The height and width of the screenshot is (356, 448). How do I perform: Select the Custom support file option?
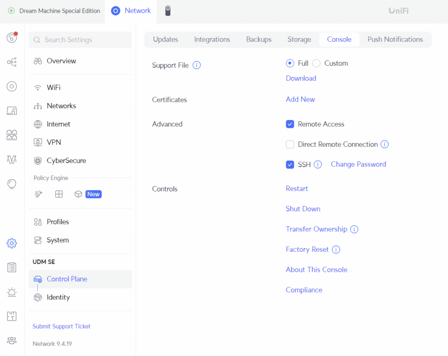[316, 63]
